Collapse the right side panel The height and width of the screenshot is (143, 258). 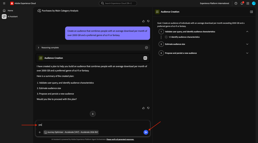[x=251, y=12]
